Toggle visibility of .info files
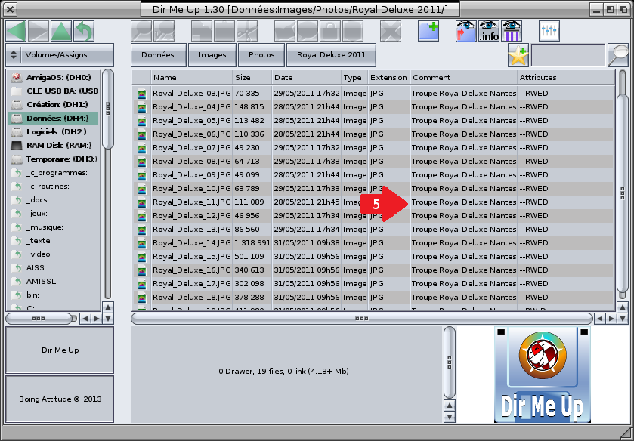 point(489,31)
